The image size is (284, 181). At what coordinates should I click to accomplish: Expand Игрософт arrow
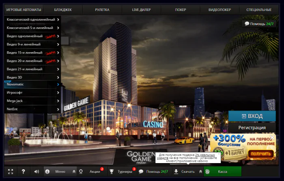click(x=58, y=93)
